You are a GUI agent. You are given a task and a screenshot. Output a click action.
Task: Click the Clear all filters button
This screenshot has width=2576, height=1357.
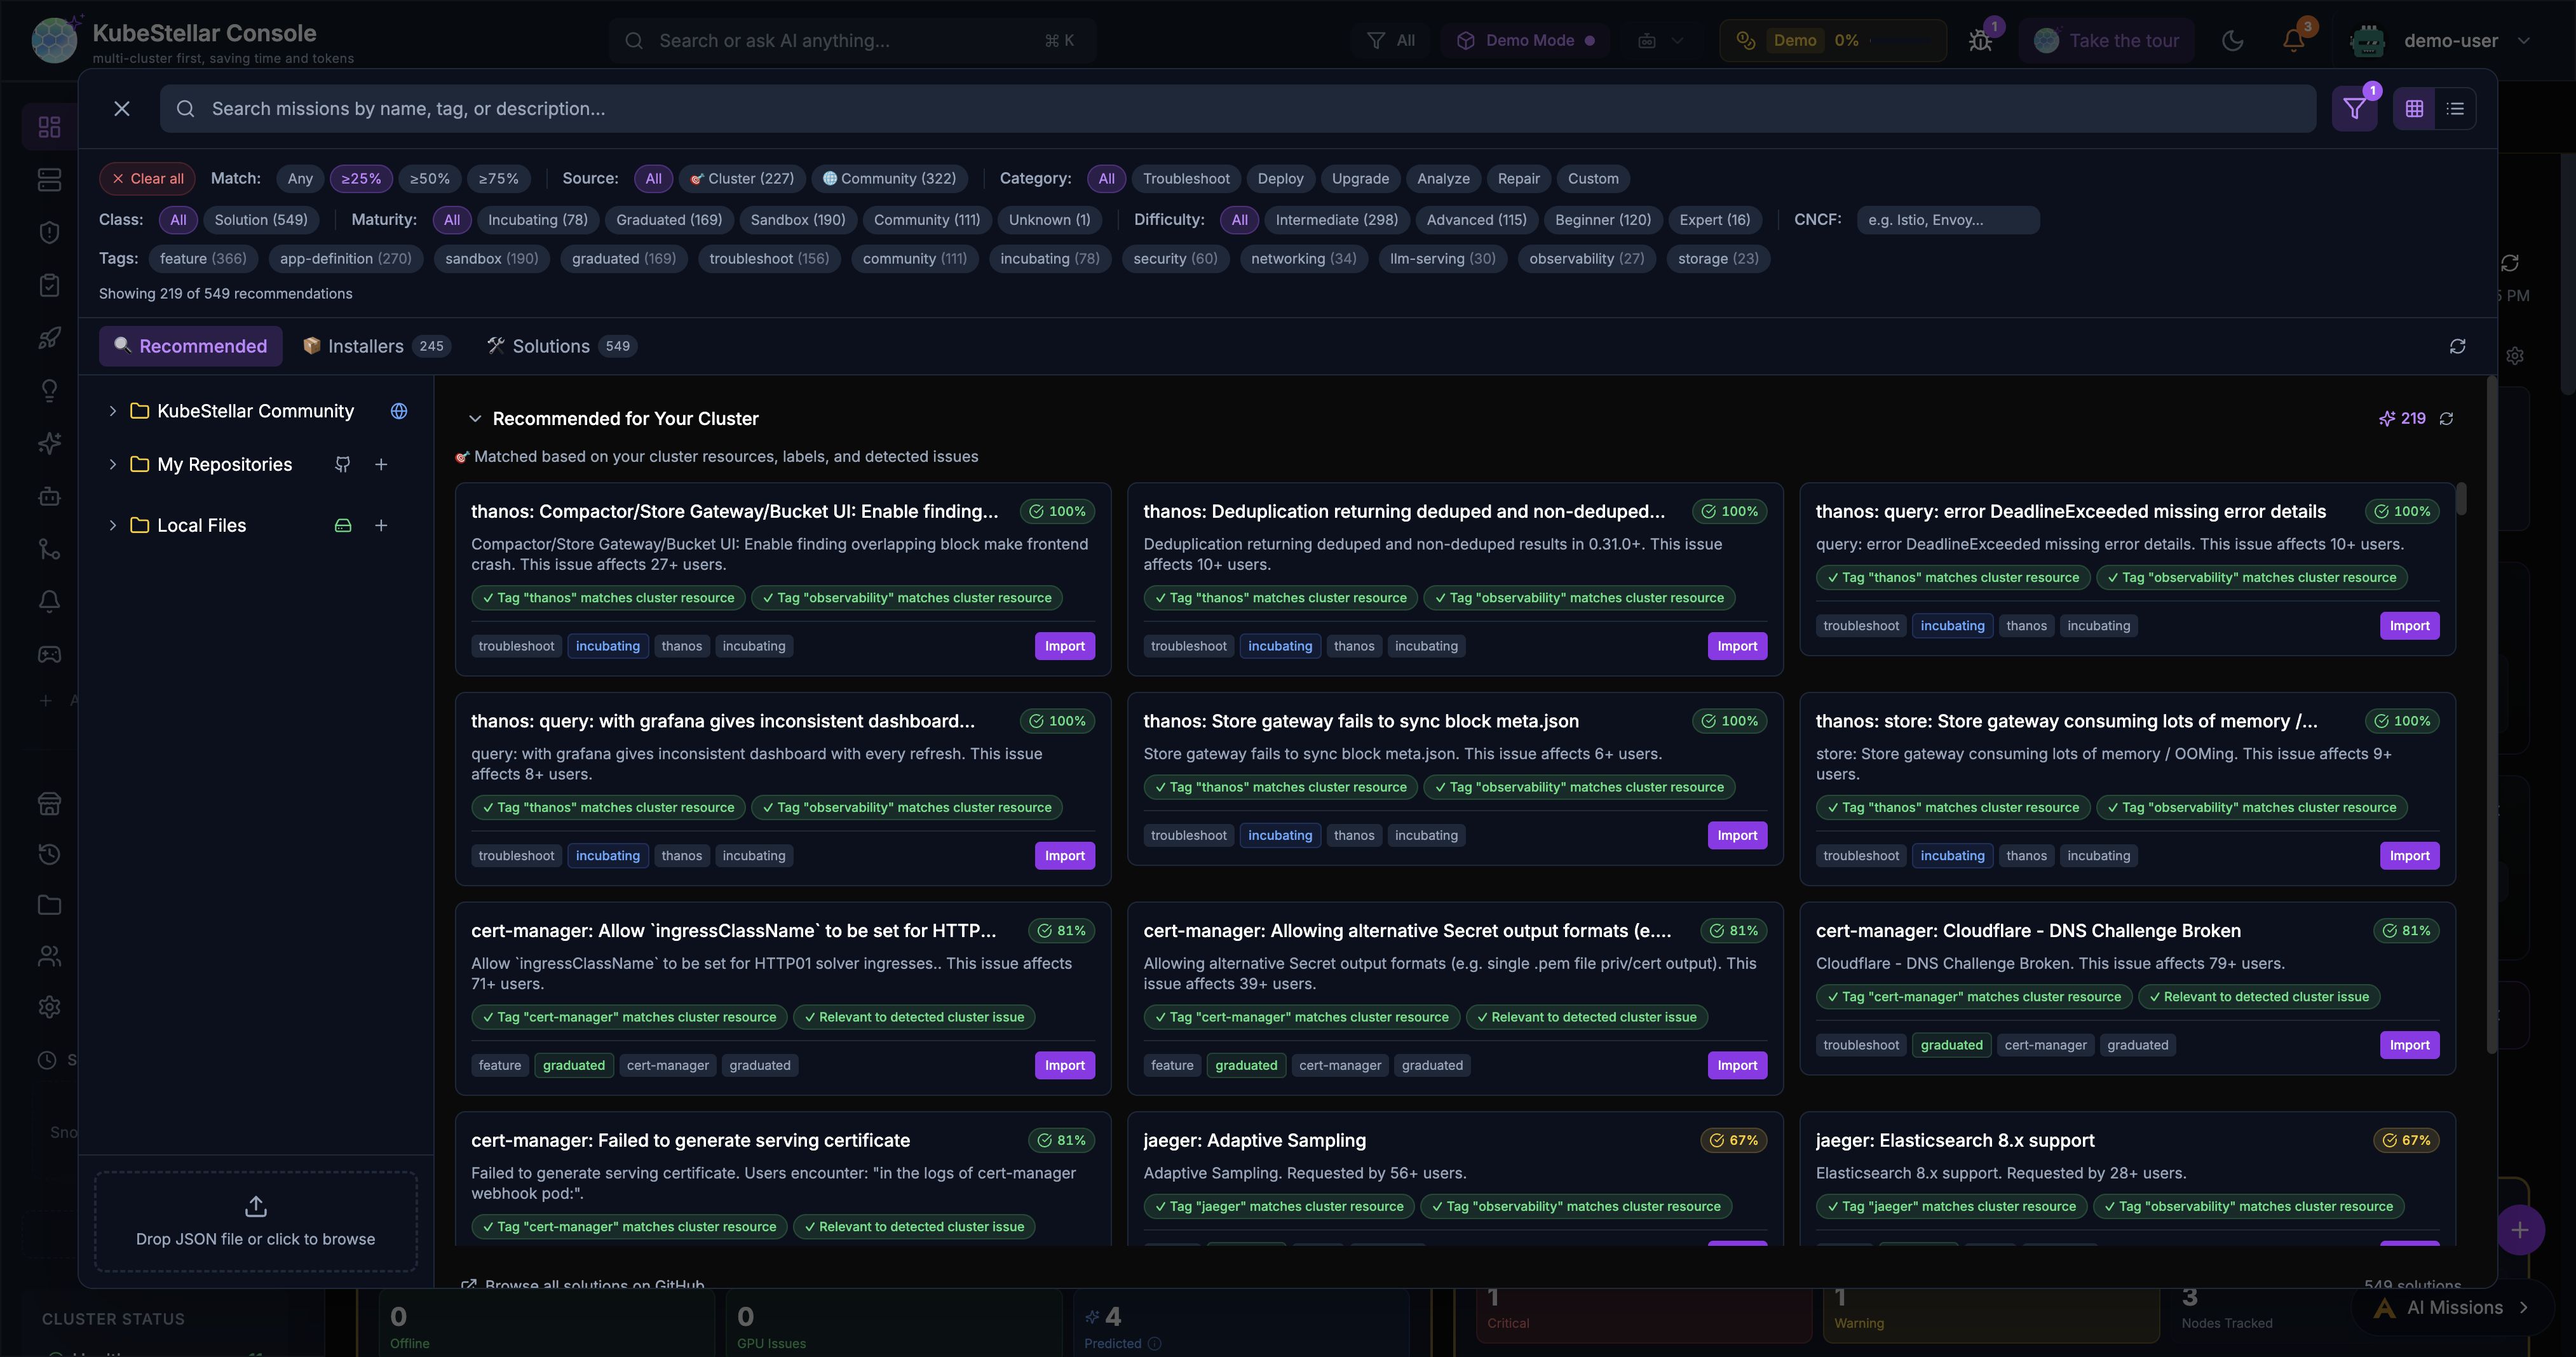147,179
